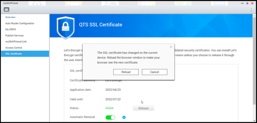Click the sidebar panel toggle icon
The image size is (257, 123).
[6, 10]
